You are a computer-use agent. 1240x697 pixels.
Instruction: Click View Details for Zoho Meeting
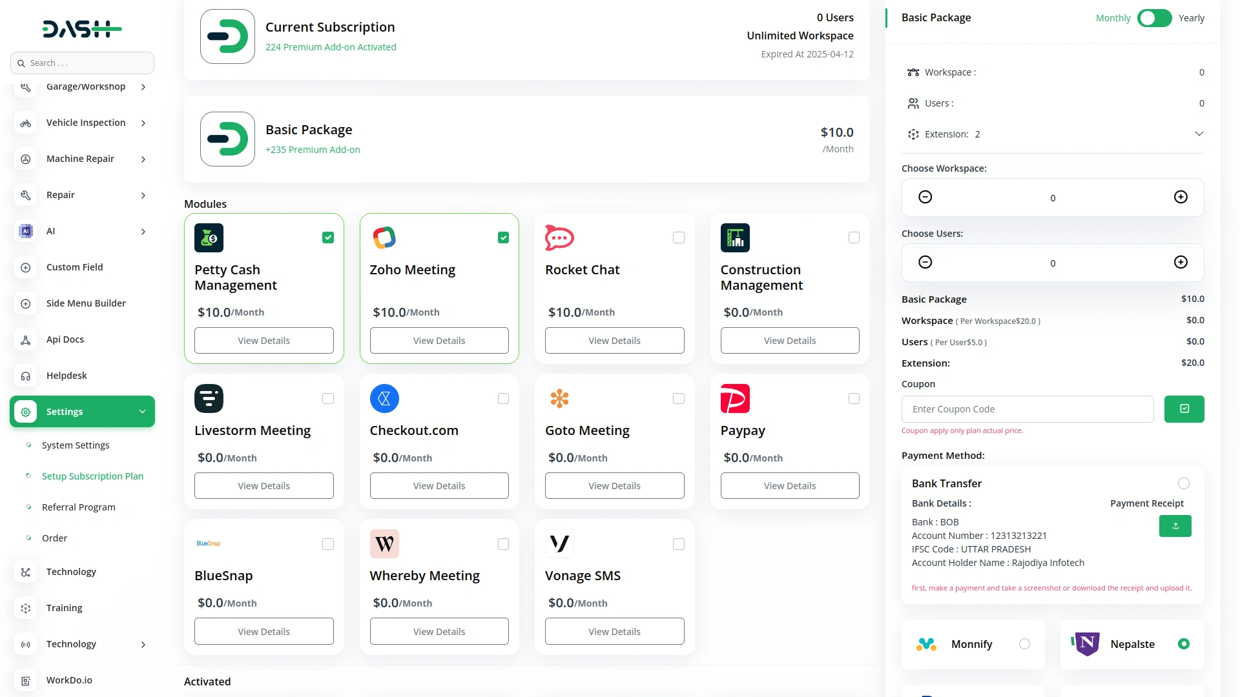[439, 341]
